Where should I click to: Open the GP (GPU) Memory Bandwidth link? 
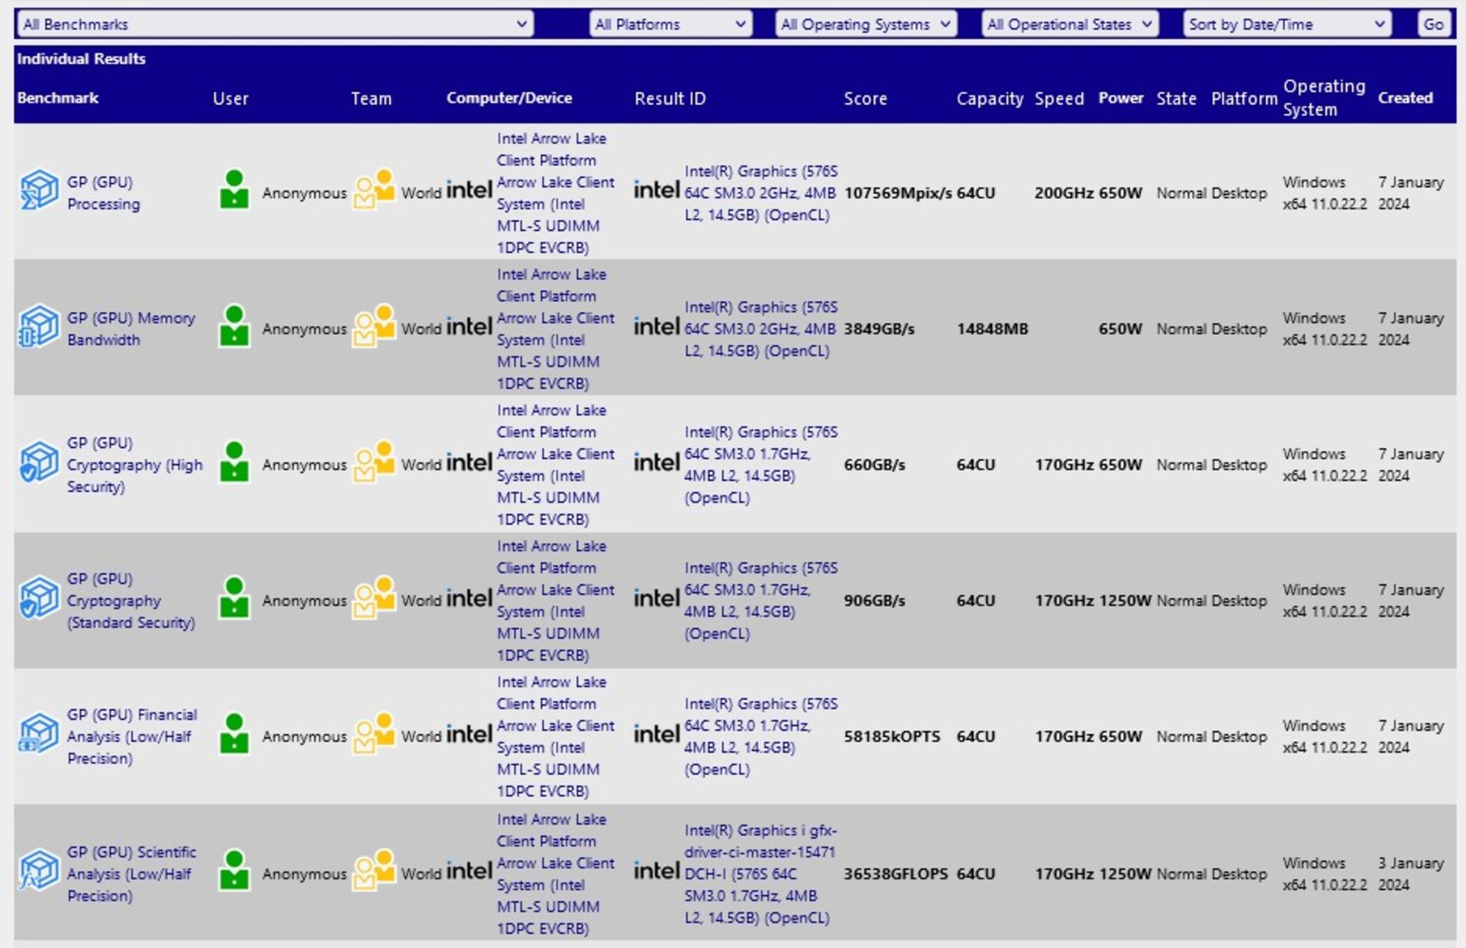(131, 329)
